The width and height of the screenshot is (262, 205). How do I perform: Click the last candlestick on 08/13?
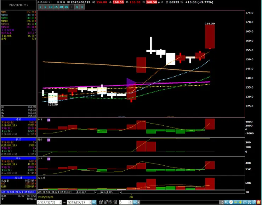tap(210, 36)
